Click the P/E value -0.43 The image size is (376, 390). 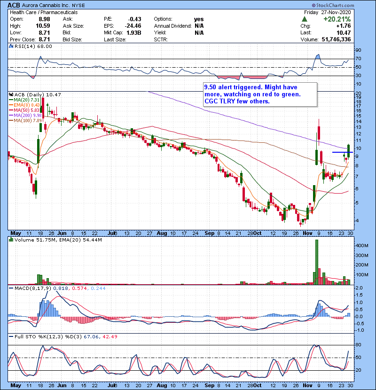(134, 19)
